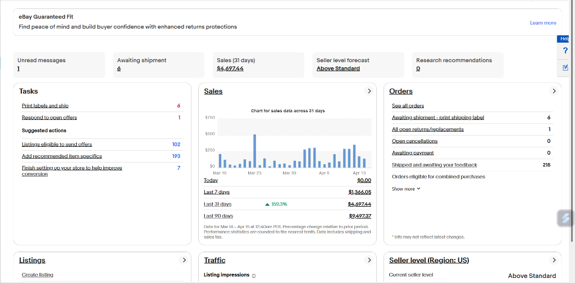
Task: Click Respond to open offers task
Action: point(49,118)
